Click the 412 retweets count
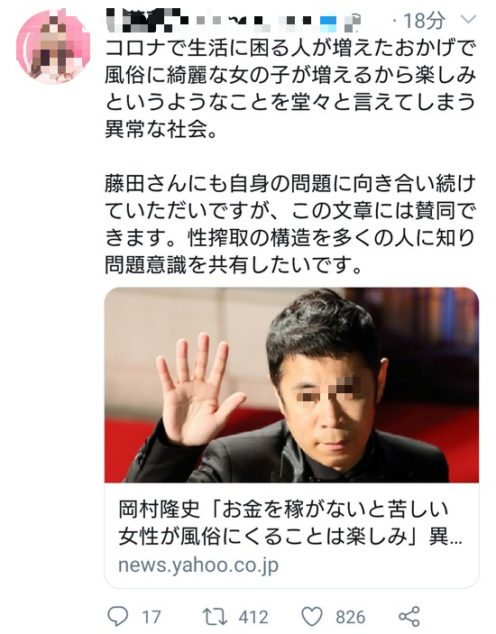Image resolution: width=496 pixels, height=634 pixels. click(253, 618)
